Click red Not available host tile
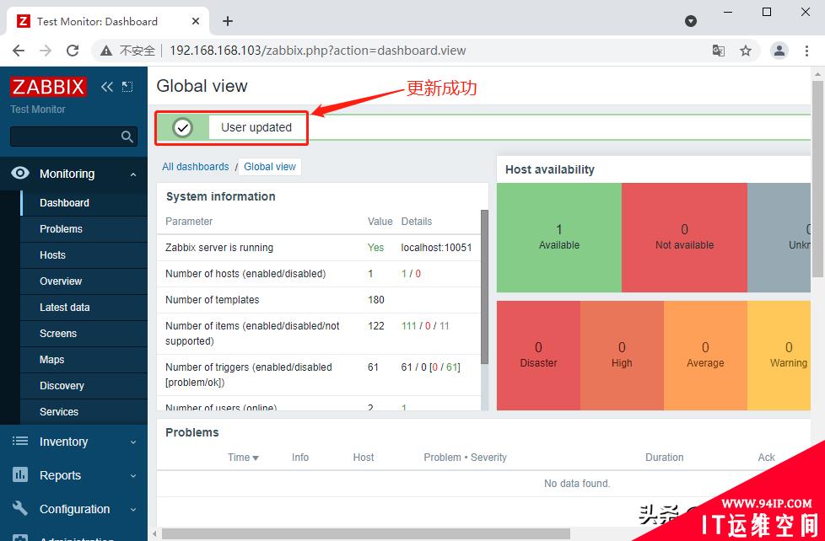This screenshot has height=541, width=825. pyautogui.click(x=684, y=237)
